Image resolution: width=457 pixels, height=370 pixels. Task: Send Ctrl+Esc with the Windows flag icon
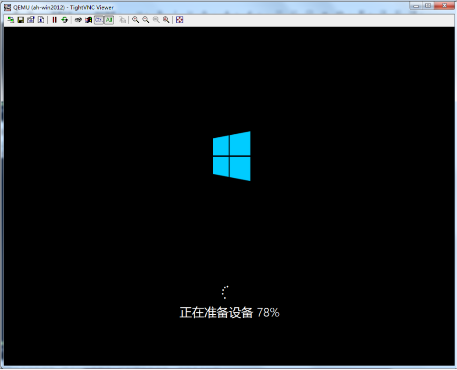pos(88,20)
